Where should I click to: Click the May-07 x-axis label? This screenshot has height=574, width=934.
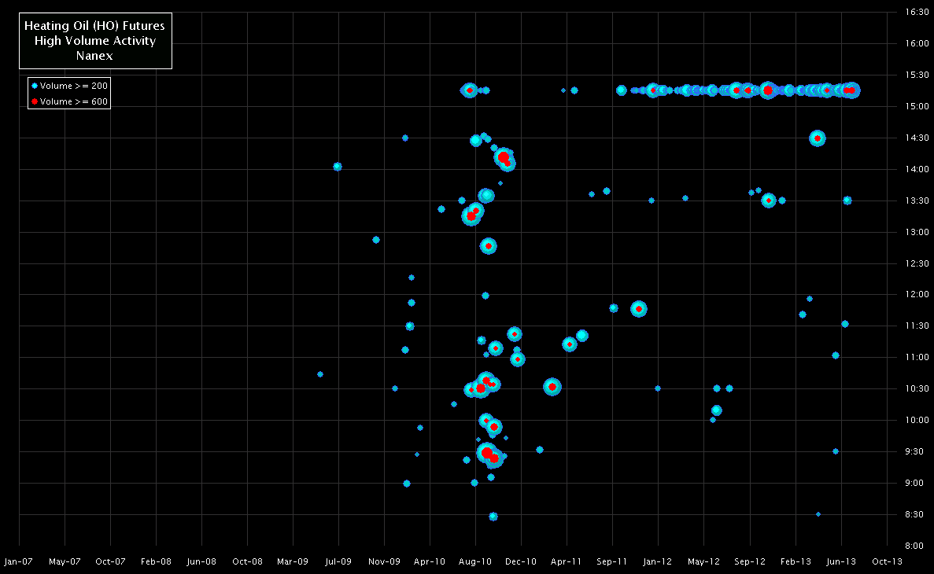pyautogui.click(x=65, y=561)
